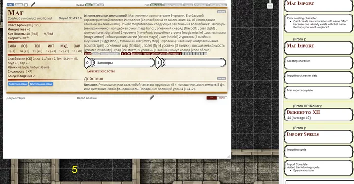Select the Преимущество roll mode
354x184 pixels.
(173, 5)
